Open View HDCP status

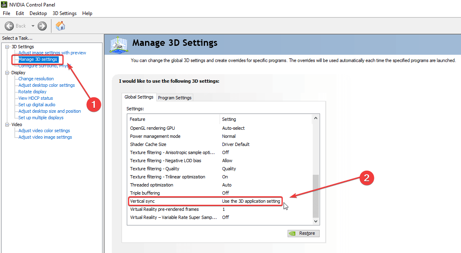(36, 98)
